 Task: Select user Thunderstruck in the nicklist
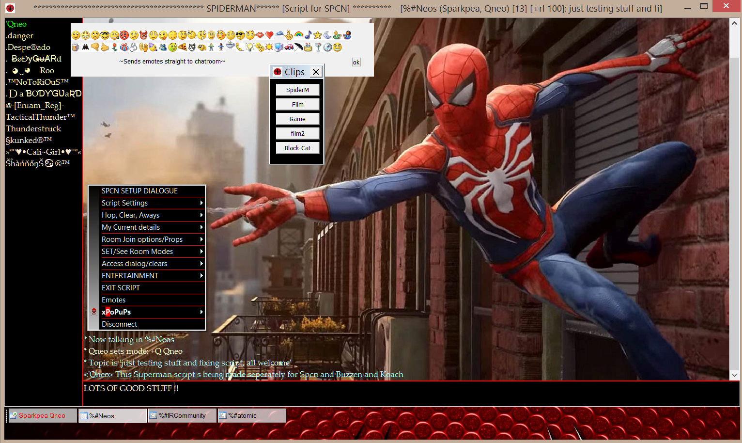coord(33,128)
